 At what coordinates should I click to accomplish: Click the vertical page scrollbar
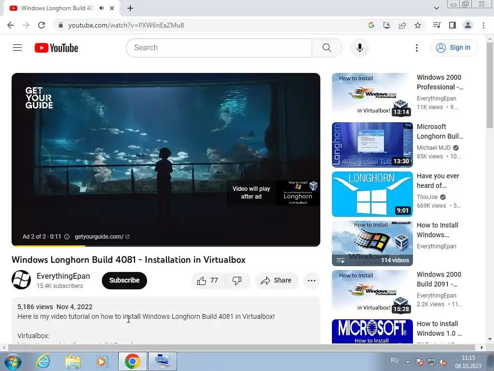click(x=490, y=85)
